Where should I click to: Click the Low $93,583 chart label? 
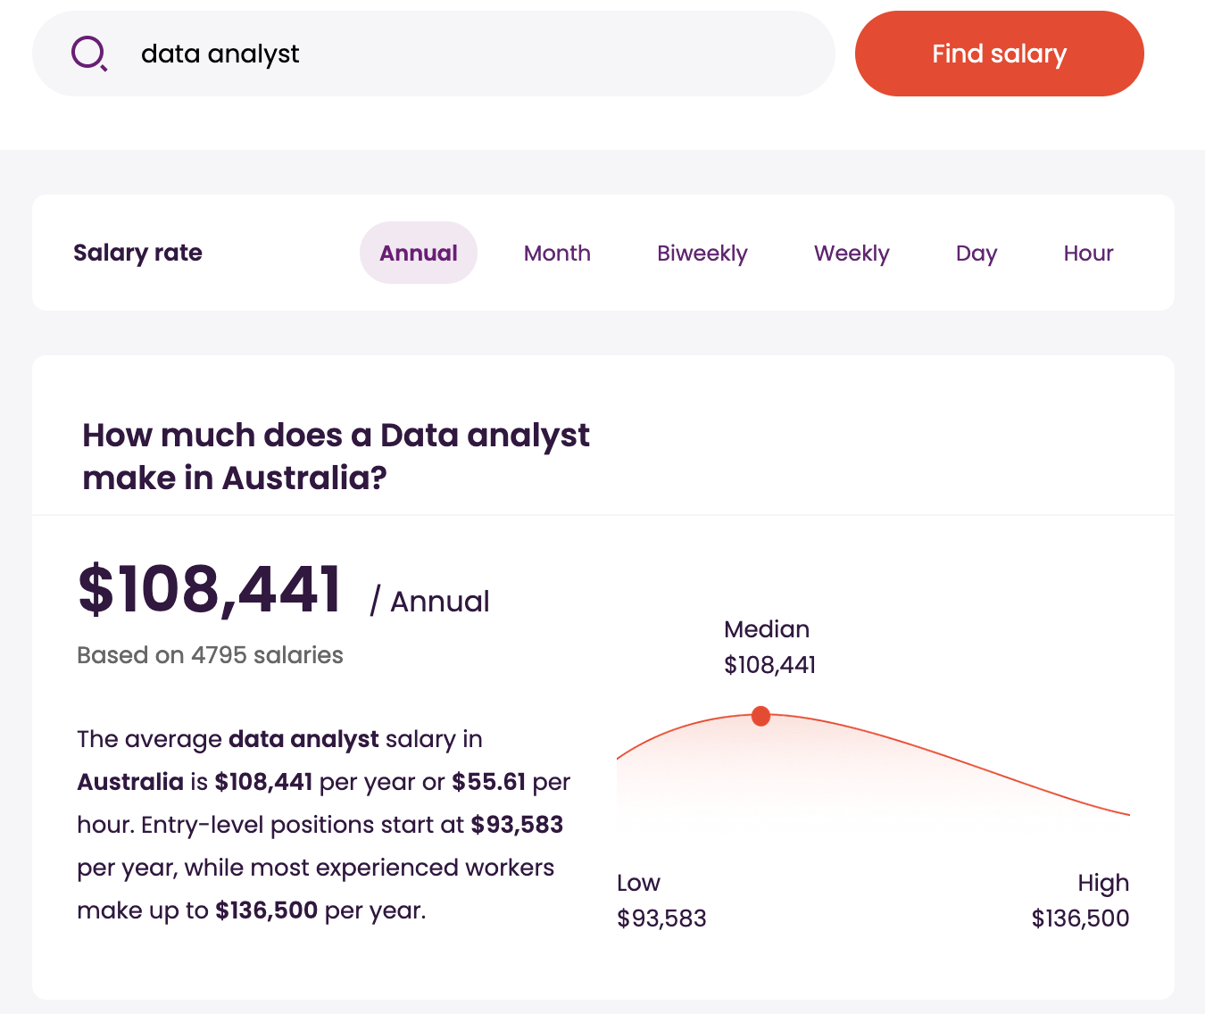[661, 900]
